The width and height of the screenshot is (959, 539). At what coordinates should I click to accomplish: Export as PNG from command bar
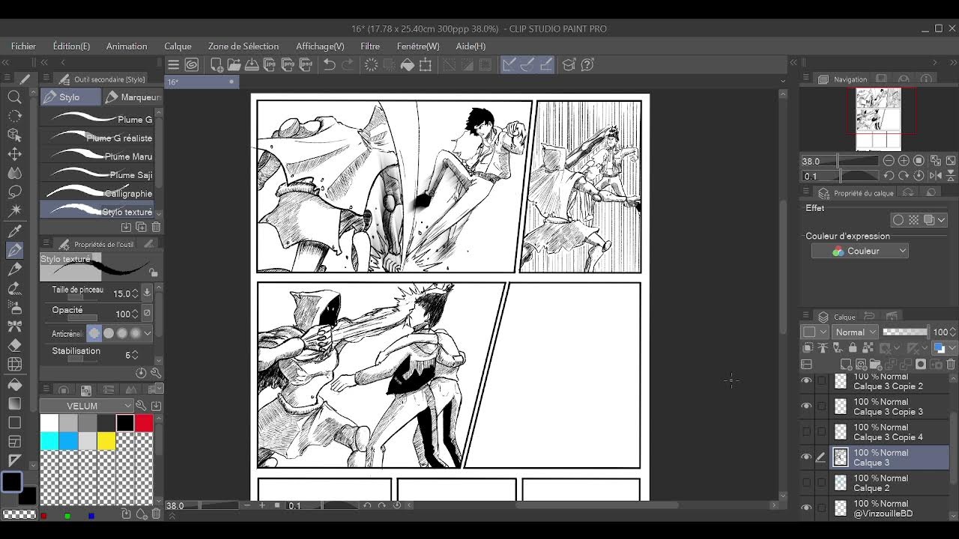(x=288, y=64)
